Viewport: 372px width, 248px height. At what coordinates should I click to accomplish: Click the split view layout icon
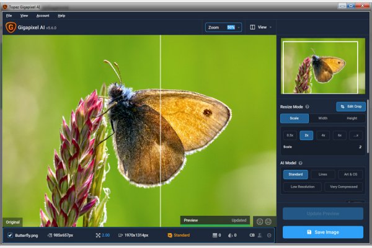click(x=252, y=27)
